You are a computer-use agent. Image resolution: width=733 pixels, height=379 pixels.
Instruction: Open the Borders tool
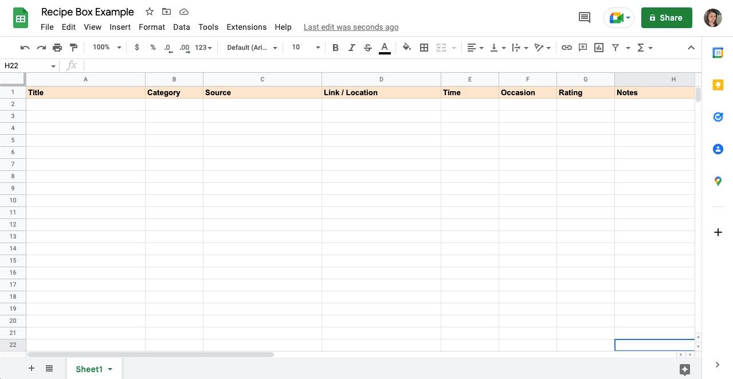pyautogui.click(x=424, y=48)
